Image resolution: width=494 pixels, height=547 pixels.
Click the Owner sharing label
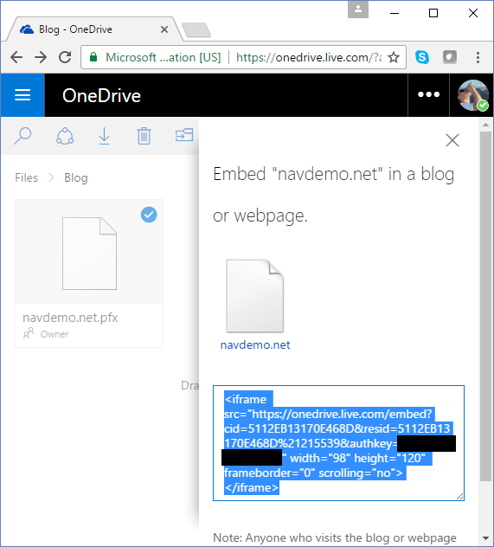coord(55,334)
